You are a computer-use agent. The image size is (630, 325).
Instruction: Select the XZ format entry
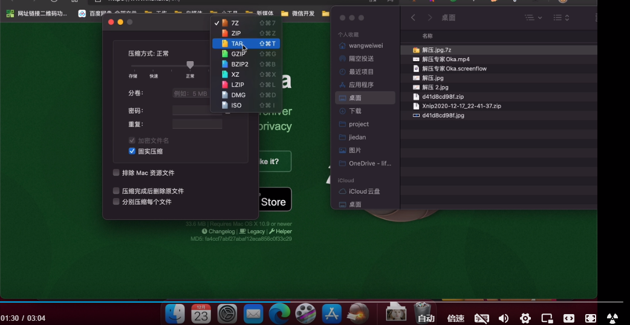coord(246,74)
